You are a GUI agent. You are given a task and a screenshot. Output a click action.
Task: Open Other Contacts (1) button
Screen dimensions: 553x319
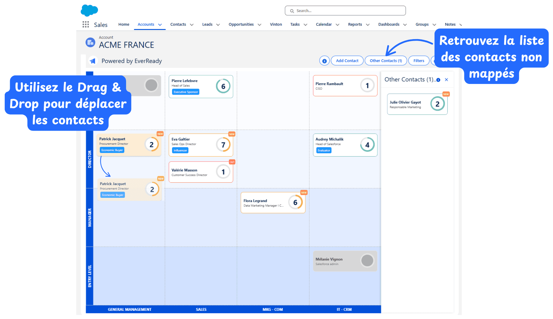coord(386,61)
